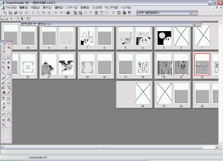Screen dimensions: 223x161
Task: Click horizontal scrollbar left arrow
Action: 2,147
